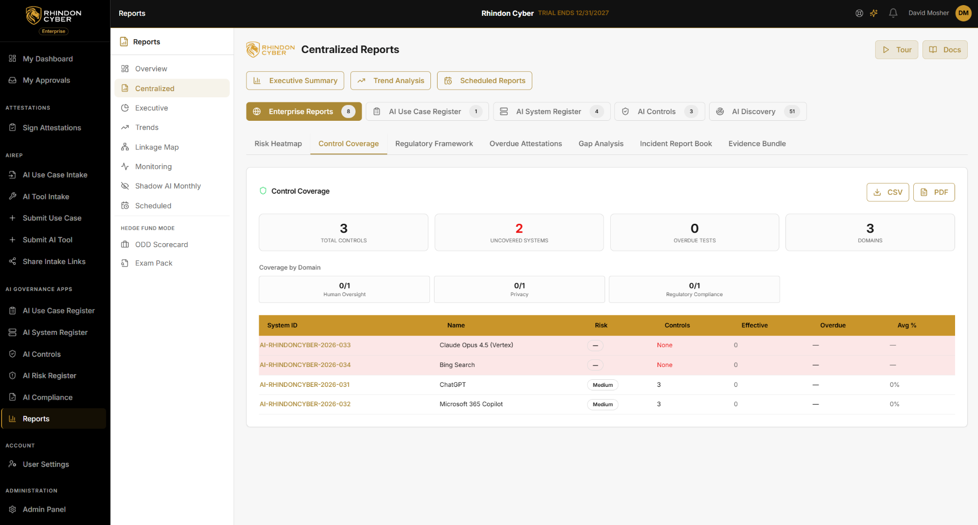Download the CSV export
The image size is (978, 525).
[x=887, y=192]
